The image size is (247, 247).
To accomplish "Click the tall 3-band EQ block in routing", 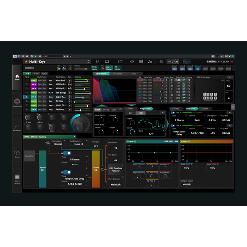I will click(x=42, y=169).
